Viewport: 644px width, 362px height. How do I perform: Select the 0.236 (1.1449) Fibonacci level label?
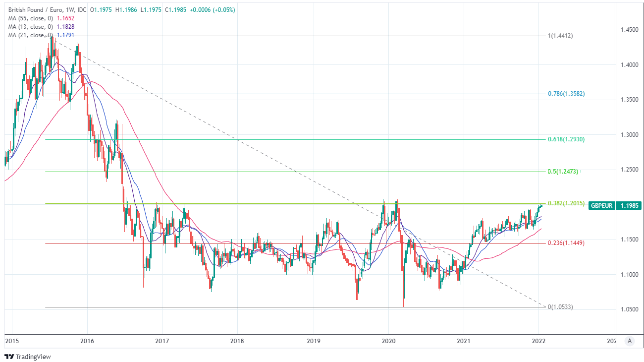click(x=566, y=243)
